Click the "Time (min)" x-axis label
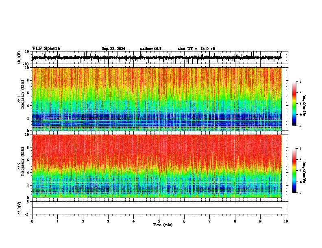Screen dimensions: 322x248 click(163, 225)
